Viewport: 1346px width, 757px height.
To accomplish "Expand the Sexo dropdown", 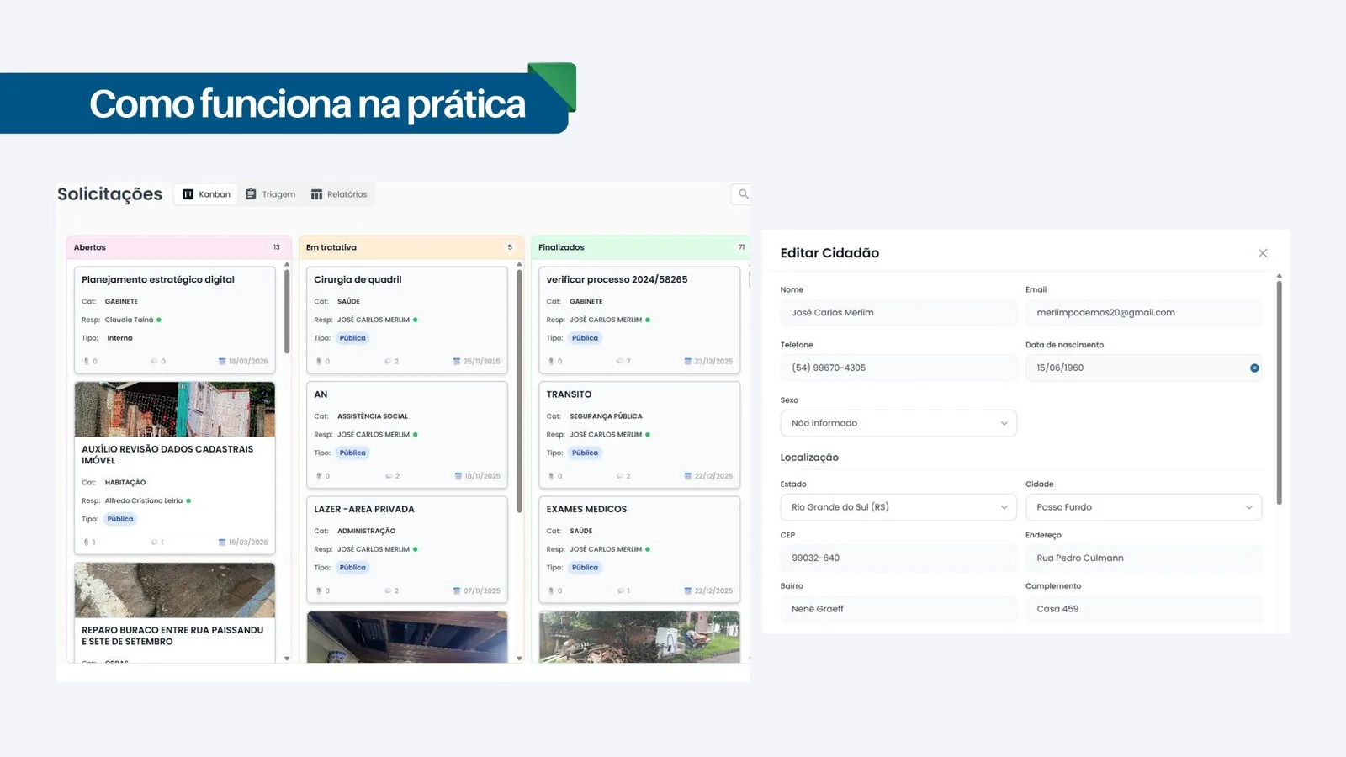I will pyautogui.click(x=898, y=423).
